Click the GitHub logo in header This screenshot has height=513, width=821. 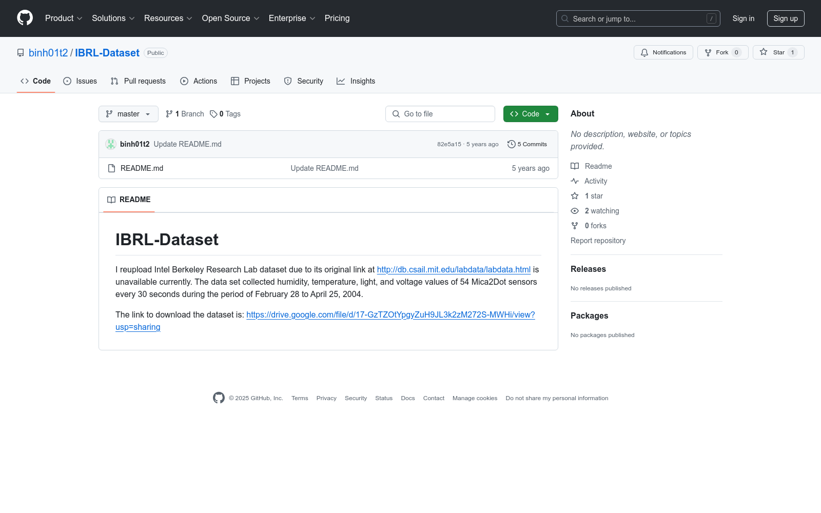point(25,18)
